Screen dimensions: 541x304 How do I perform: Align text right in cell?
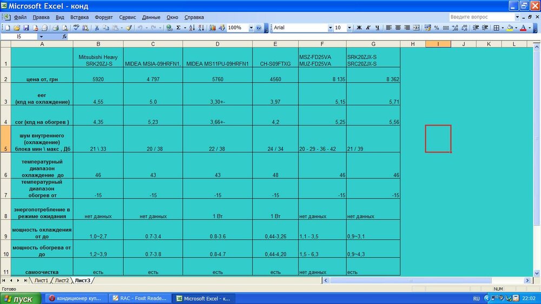pyautogui.click(x=407, y=28)
